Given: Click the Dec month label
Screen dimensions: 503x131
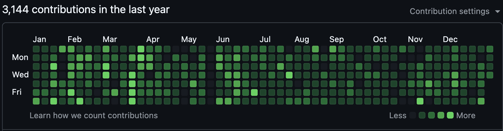Looking at the screenshot, I should coord(450,39).
